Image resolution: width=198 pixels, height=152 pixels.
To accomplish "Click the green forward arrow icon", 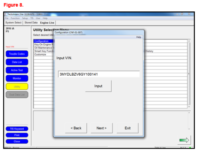I will click(x=184, y=140).
